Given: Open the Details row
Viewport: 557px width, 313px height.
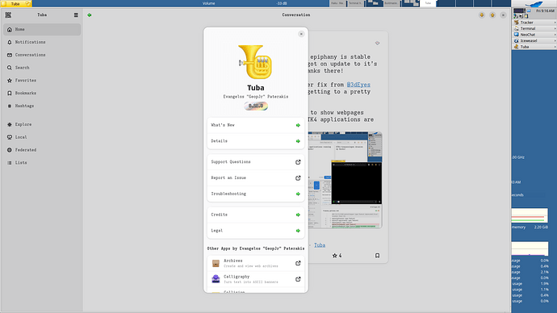Looking at the screenshot, I should click(256, 141).
